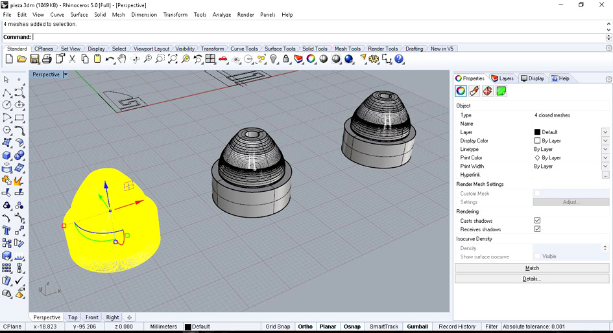Open the Perspective viewport title dropdown arrow
Viewport: 613px width, 333px height.
66,74
